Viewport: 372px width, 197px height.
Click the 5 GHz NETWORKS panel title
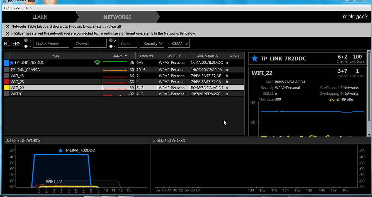(x=169, y=140)
